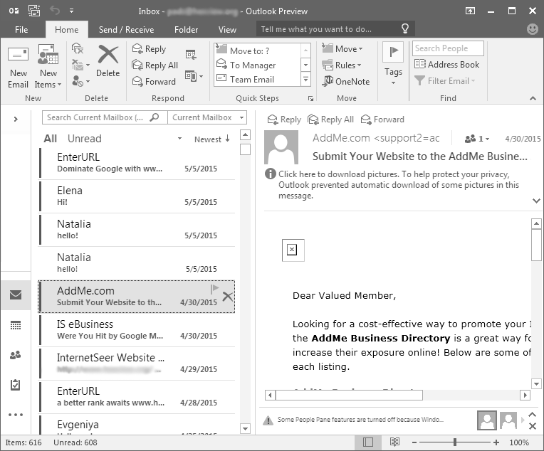Click Forward in the ribbon
544x451 pixels.
point(154,82)
